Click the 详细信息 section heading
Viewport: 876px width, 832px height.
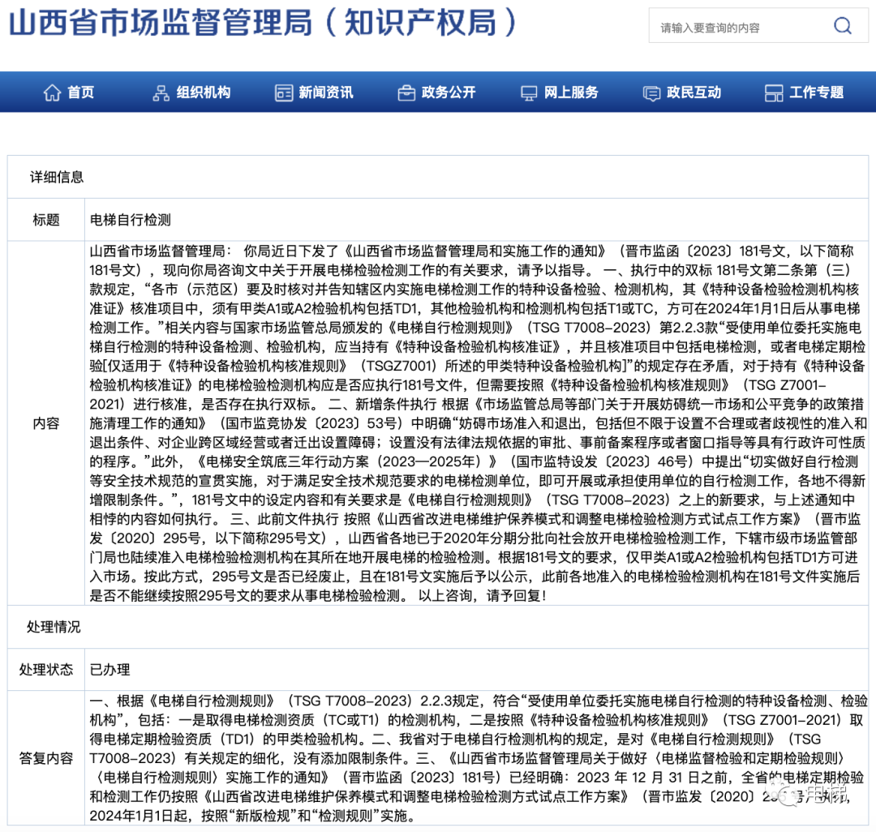[57, 178]
